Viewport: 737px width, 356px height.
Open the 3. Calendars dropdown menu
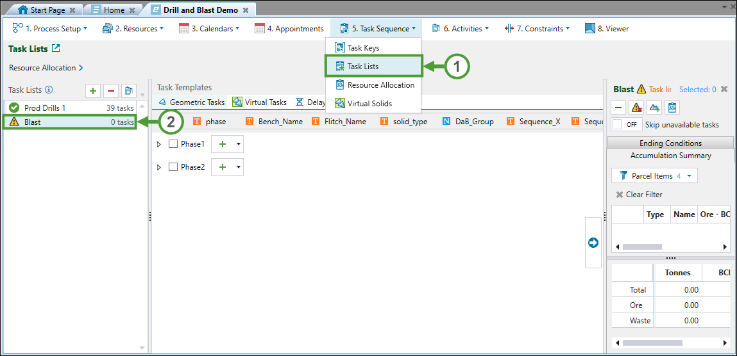[237, 29]
